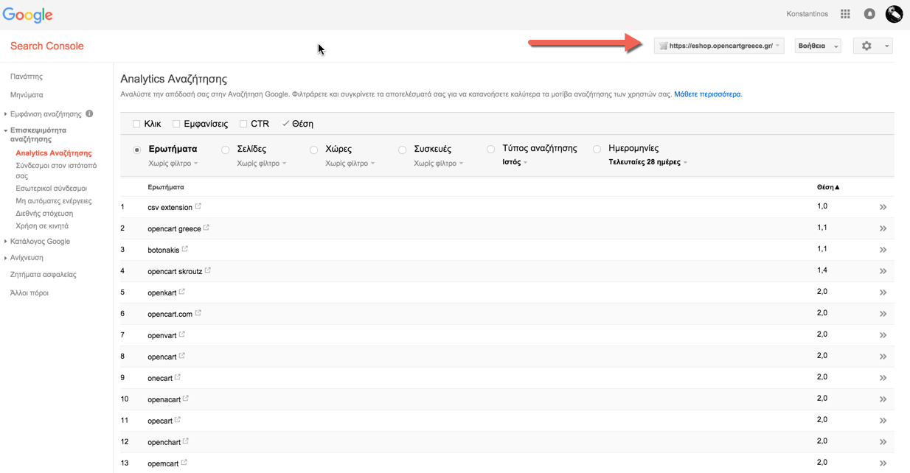The width and height of the screenshot is (910, 473).
Task: Uncheck the Θέση checkbox
Action: [285, 124]
